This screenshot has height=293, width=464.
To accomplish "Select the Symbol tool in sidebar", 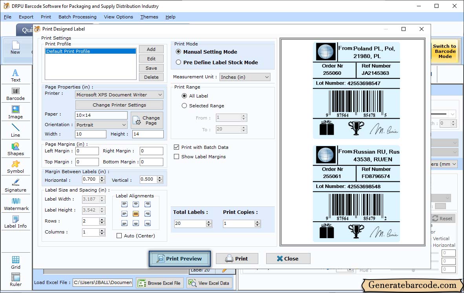I will click(x=15, y=167).
